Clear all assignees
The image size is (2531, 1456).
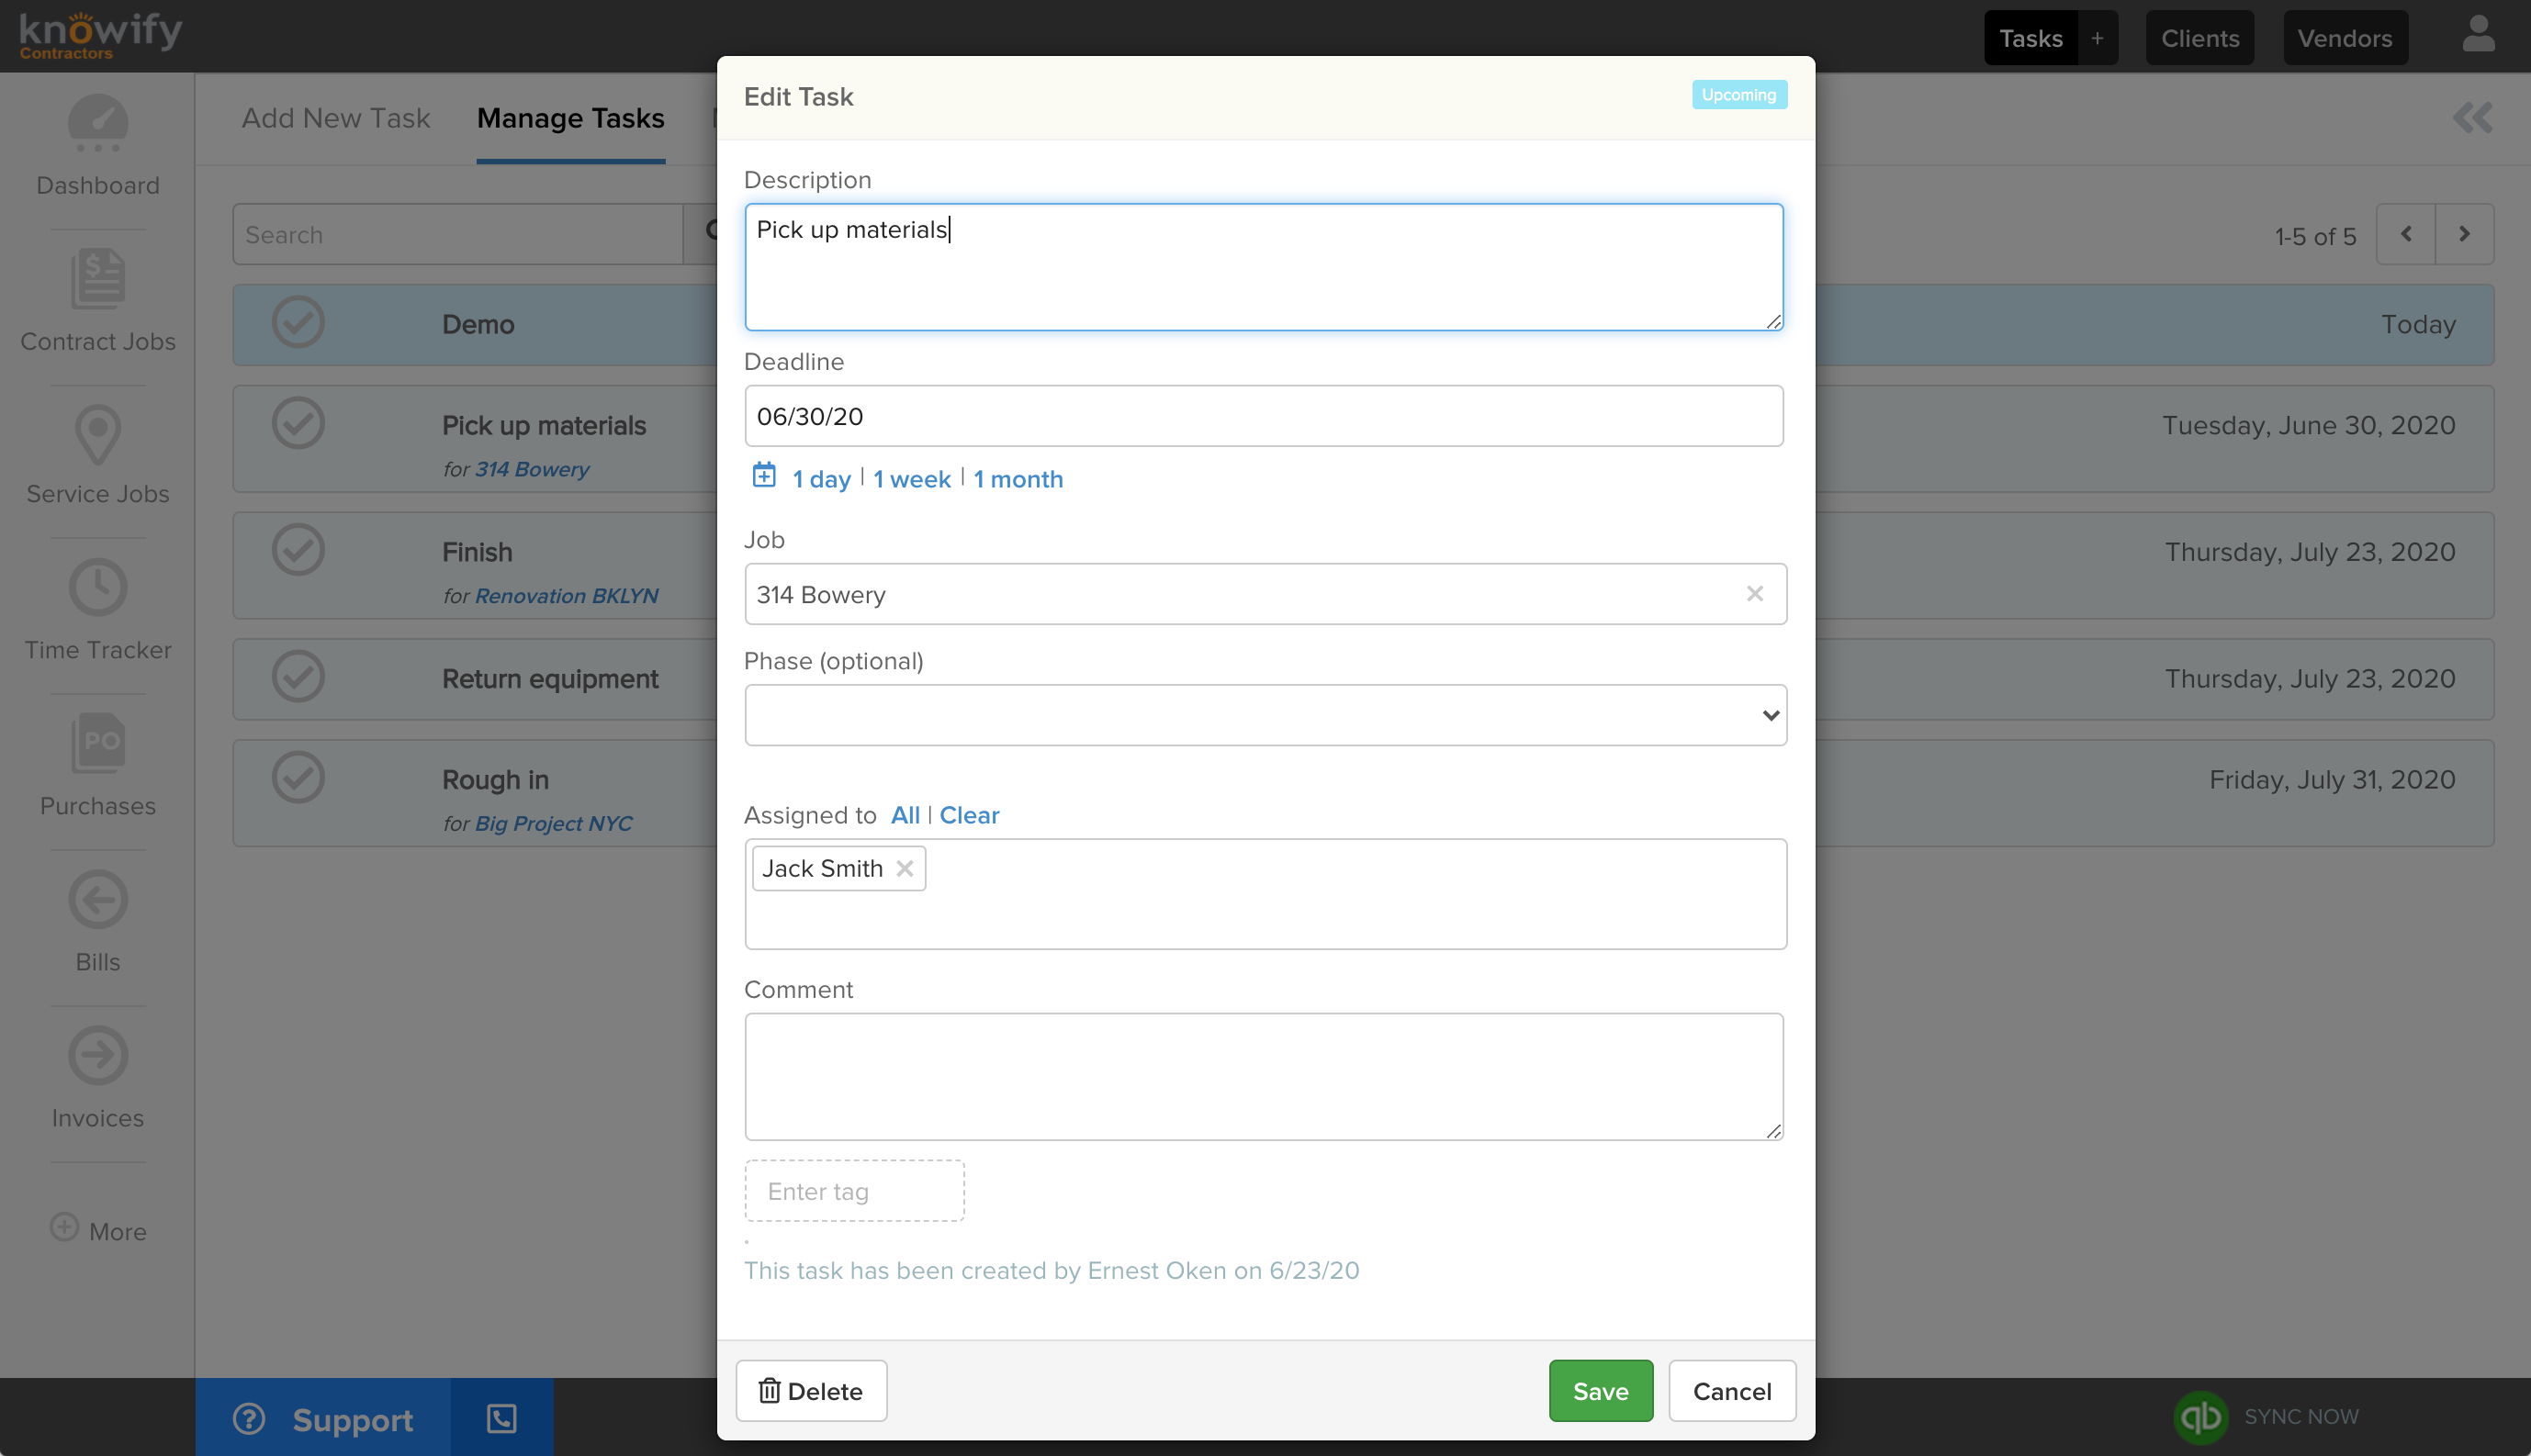pos(970,815)
